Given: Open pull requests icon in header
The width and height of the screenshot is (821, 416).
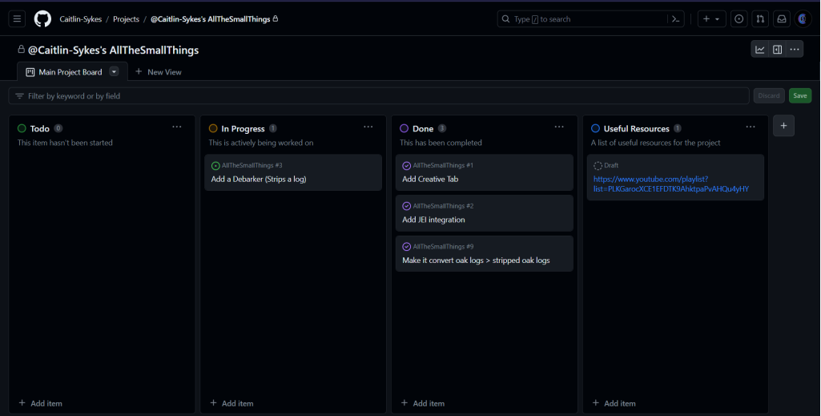Looking at the screenshot, I should point(759,19).
